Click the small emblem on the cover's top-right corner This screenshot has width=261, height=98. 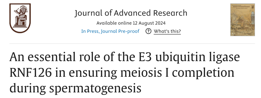tap(252, 7)
